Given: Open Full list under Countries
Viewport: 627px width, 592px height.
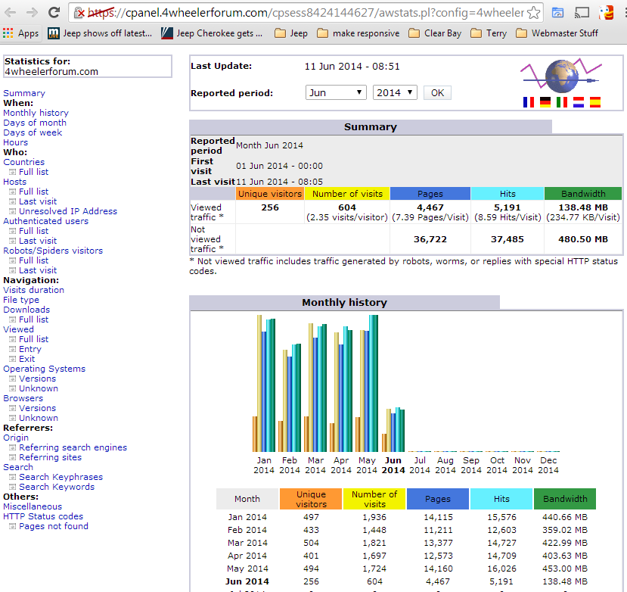Looking at the screenshot, I should pyautogui.click(x=33, y=172).
